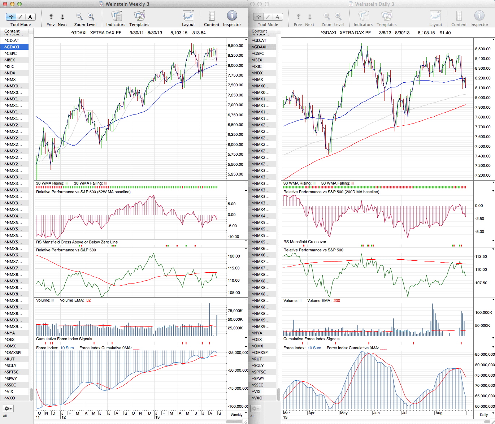Click the Content column header in Weekly sidebar
Image resolution: width=495 pixels, height=424 pixels.
coord(12,31)
